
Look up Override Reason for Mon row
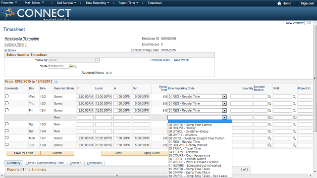coord(269,138)
